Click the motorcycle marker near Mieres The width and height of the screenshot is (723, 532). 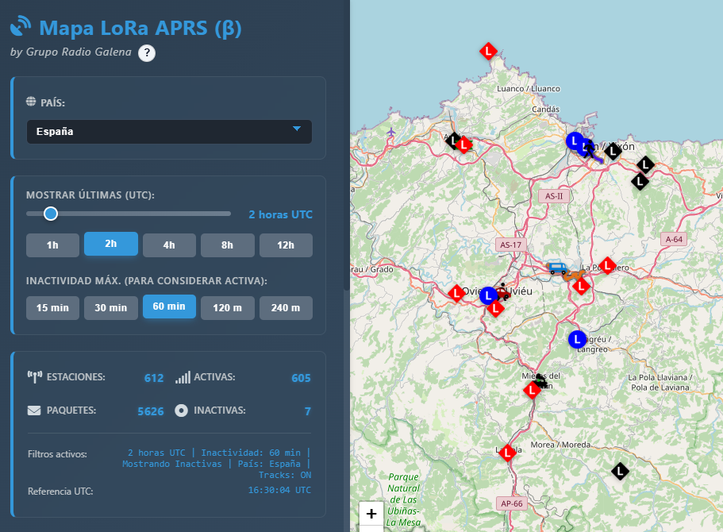[x=540, y=380]
